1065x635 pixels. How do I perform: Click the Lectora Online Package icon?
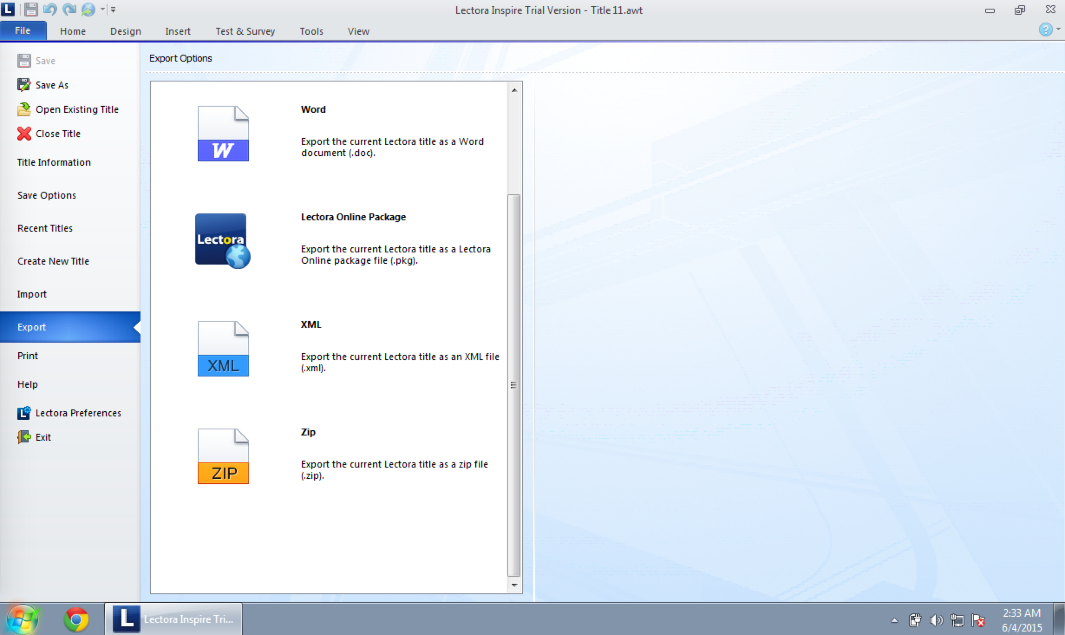tap(222, 241)
